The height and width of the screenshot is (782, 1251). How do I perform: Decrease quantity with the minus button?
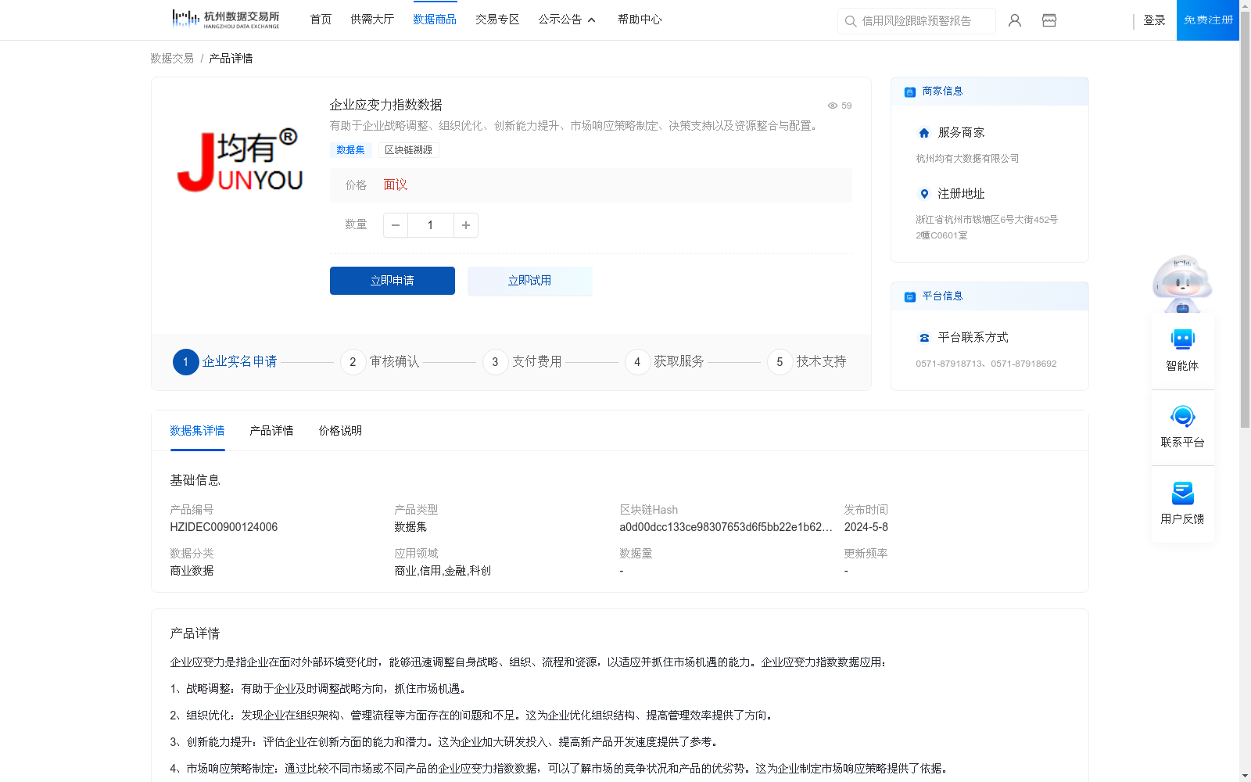[396, 225]
